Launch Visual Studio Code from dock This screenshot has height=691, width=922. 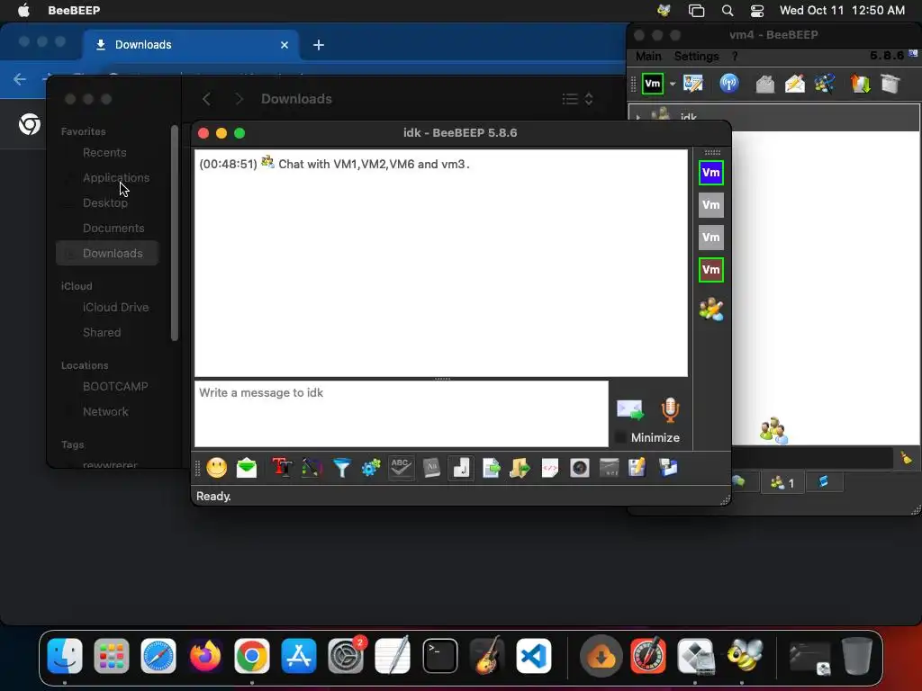point(534,655)
